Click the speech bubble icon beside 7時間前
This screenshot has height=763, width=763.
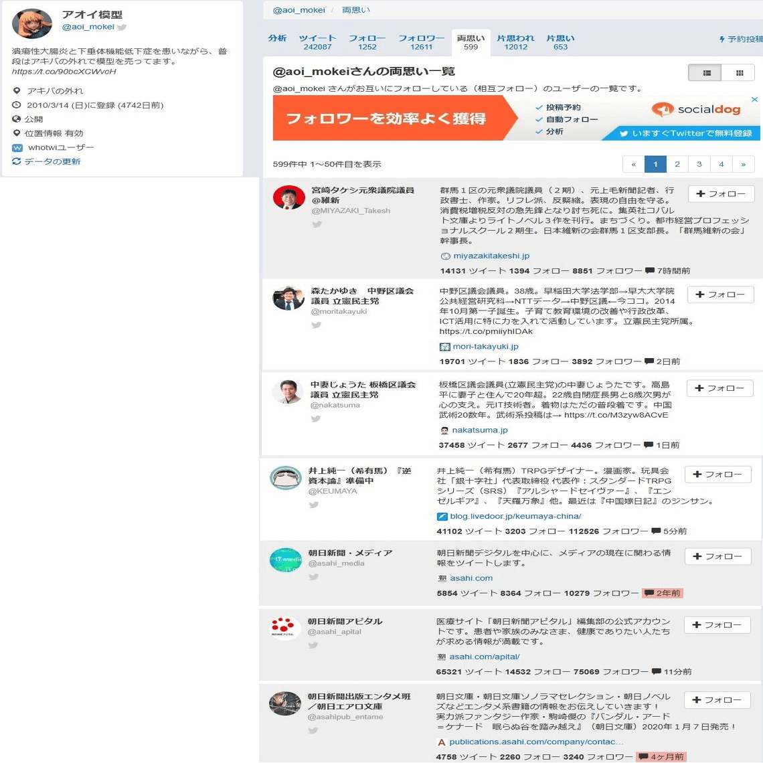tap(650, 270)
